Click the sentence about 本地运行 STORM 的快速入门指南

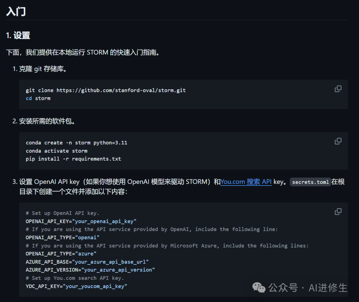point(83,52)
